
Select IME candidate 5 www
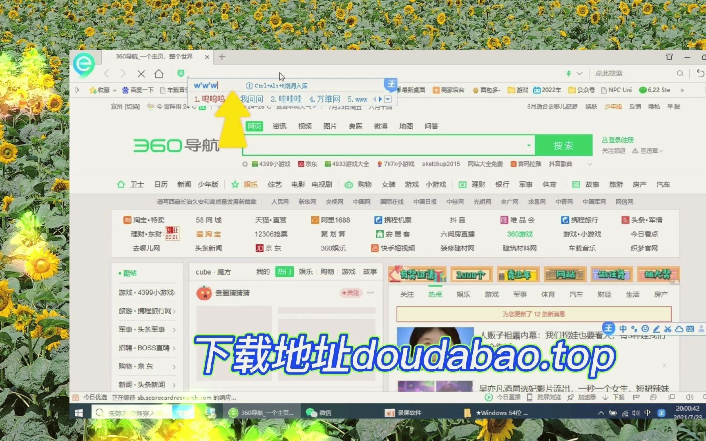(x=357, y=99)
